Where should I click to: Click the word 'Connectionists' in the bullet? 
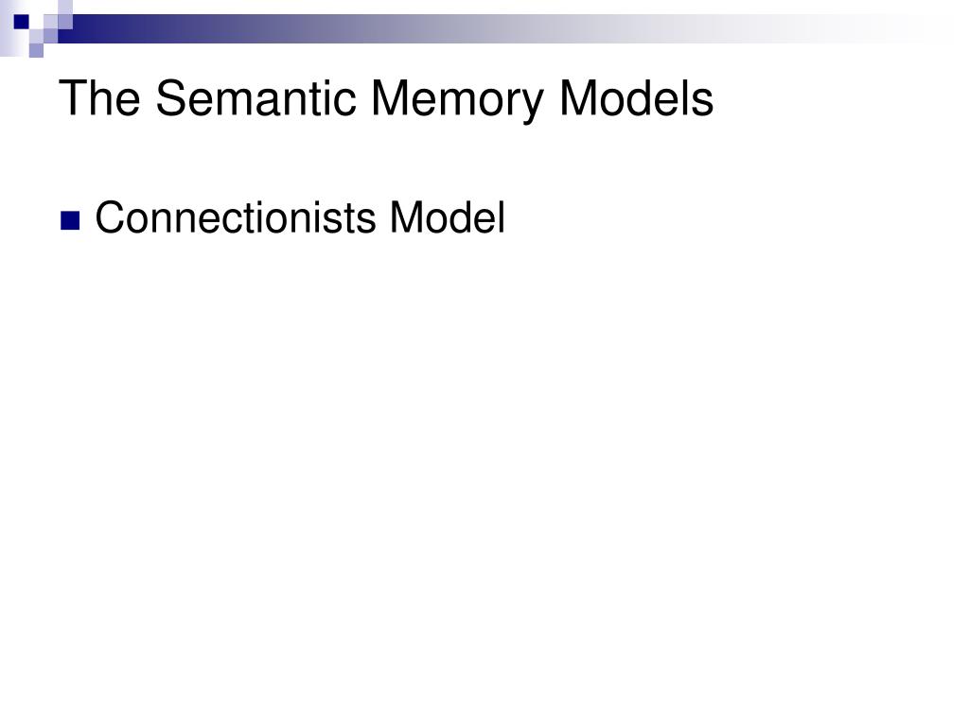pos(236,217)
